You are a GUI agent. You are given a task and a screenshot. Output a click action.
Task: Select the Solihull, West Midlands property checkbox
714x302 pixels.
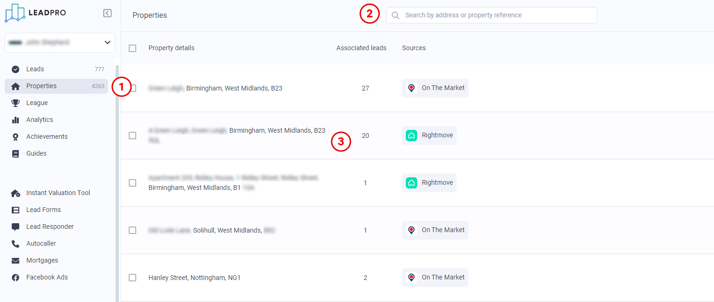pyautogui.click(x=132, y=230)
